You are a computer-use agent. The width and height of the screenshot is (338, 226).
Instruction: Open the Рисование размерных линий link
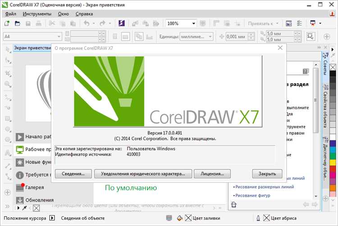pyautogui.click(x=265, y=187)
